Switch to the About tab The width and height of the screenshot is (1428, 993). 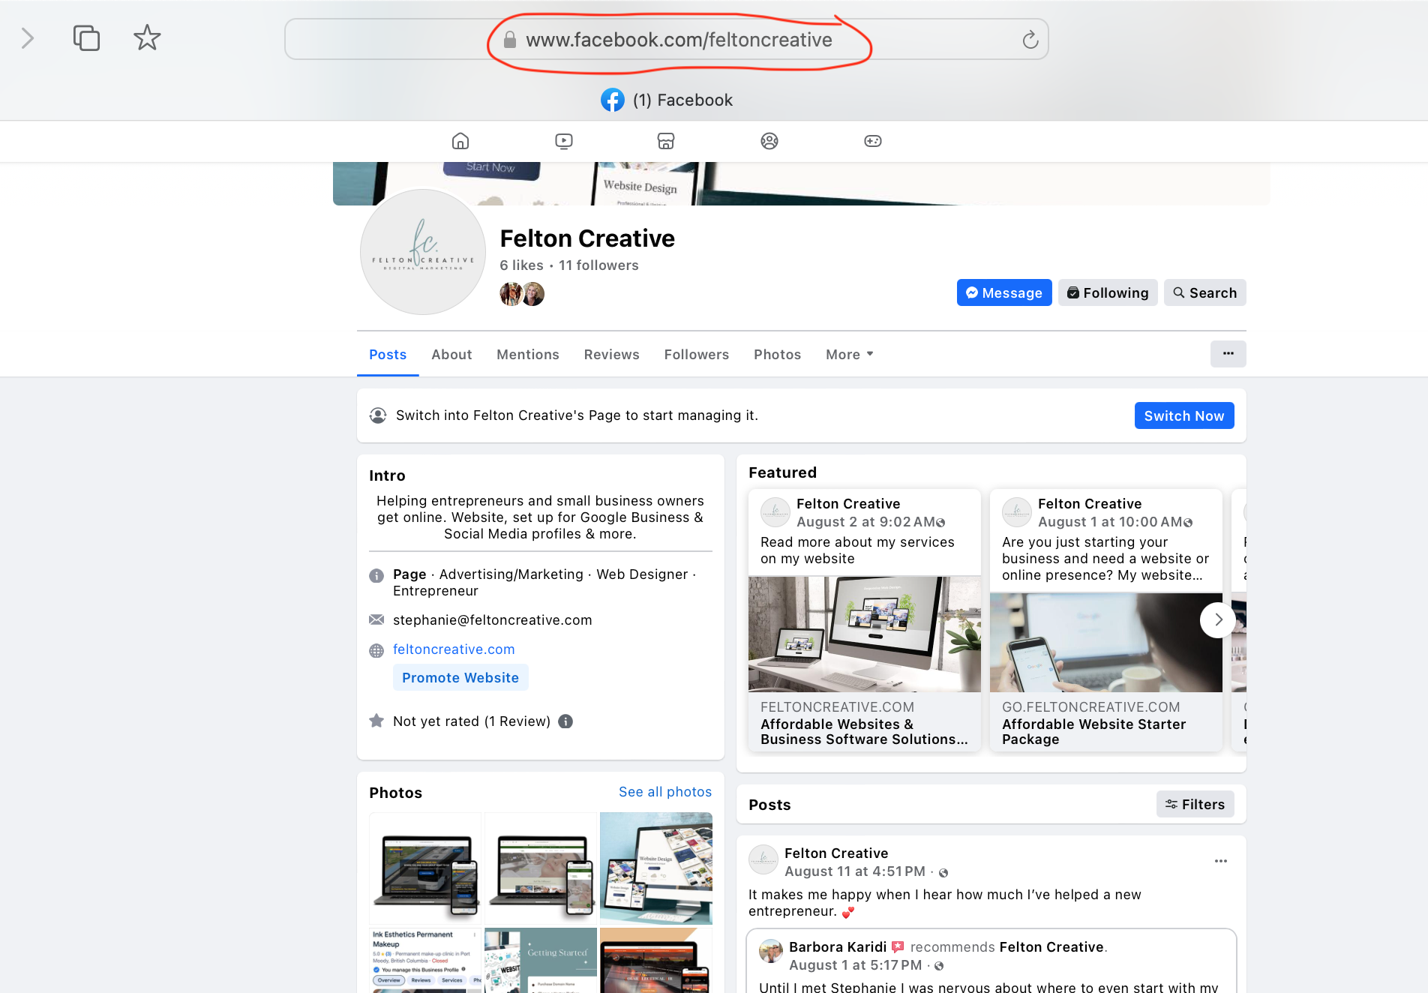pyautogui.click(x=451, y=355)
